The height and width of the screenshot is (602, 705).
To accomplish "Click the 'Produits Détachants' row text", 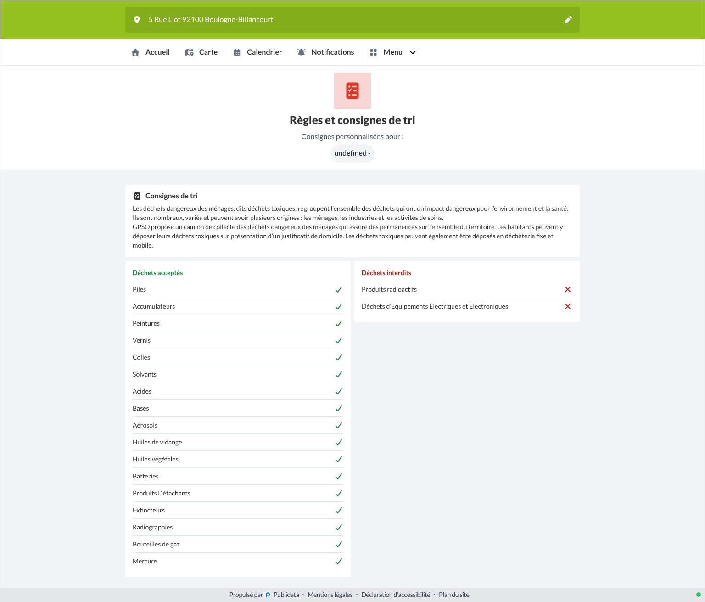I will 162,493.
